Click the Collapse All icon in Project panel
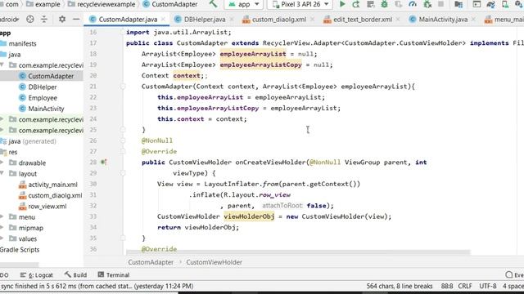524x294 pixels. click(43, 20)
